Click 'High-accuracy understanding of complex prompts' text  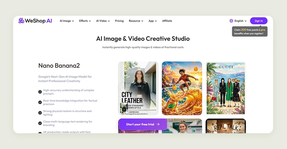pos(69,92)
